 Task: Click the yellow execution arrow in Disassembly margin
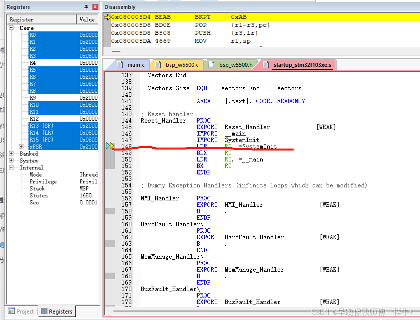tap(108, 16)
